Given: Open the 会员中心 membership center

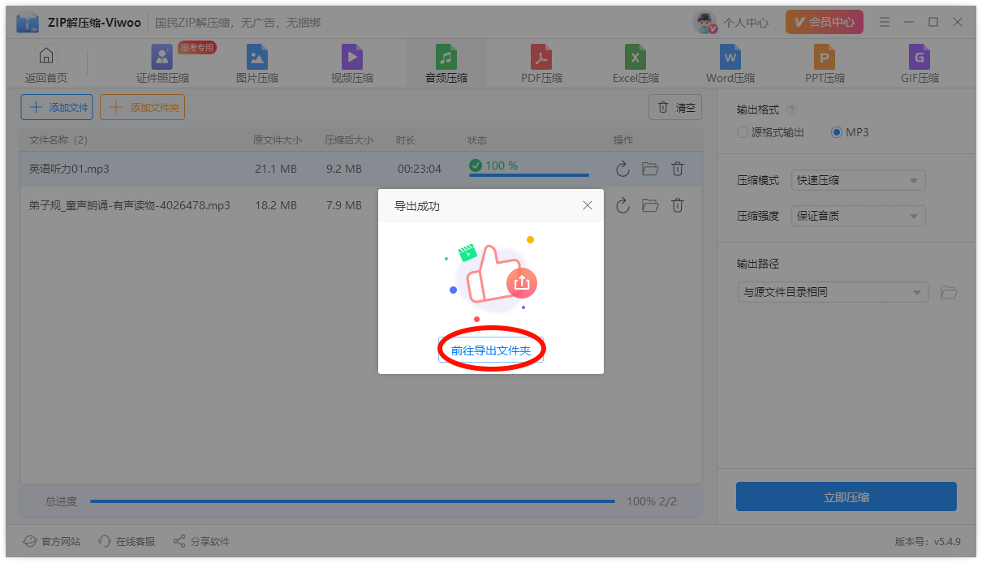Looking at the screenshot, I should click(824, 22).
